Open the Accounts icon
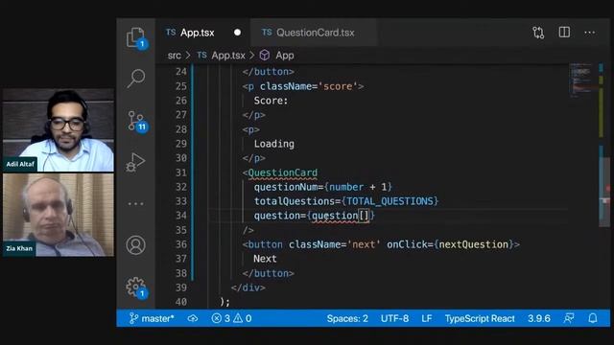This screenshot has height=345, width=614. tap(136, 245)
